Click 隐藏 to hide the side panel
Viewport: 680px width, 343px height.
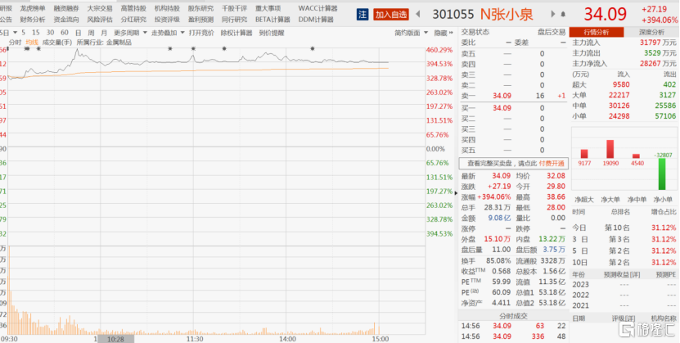point(443,33)
